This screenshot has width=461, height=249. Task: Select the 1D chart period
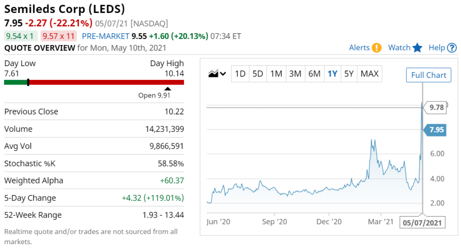[240, 74]
